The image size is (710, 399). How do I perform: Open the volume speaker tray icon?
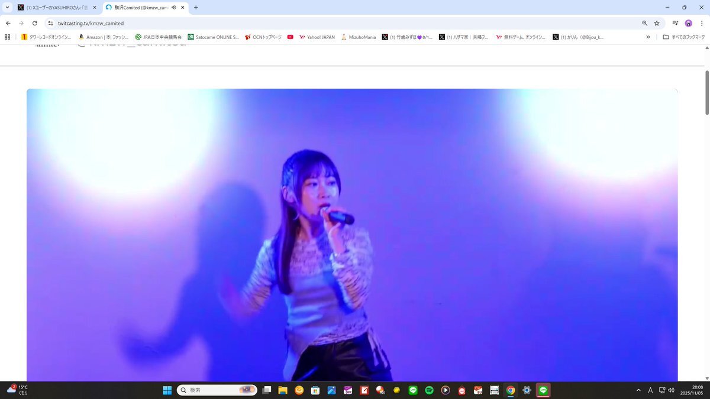point(672,390)
